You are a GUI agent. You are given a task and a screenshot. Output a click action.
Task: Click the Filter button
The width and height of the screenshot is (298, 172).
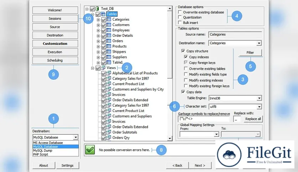[250, 53]
